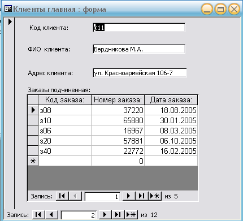Select row selector for order з20
This screenshot has height=221, width=243.
coord(33,141)
